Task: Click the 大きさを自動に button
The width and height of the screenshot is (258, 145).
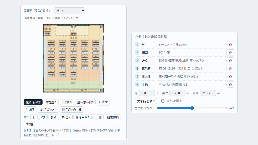Action: 146,101
